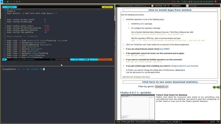Click the yellow 'buffers' label in vim tabline
Screen dimensions: 221x124
point(107,7)
